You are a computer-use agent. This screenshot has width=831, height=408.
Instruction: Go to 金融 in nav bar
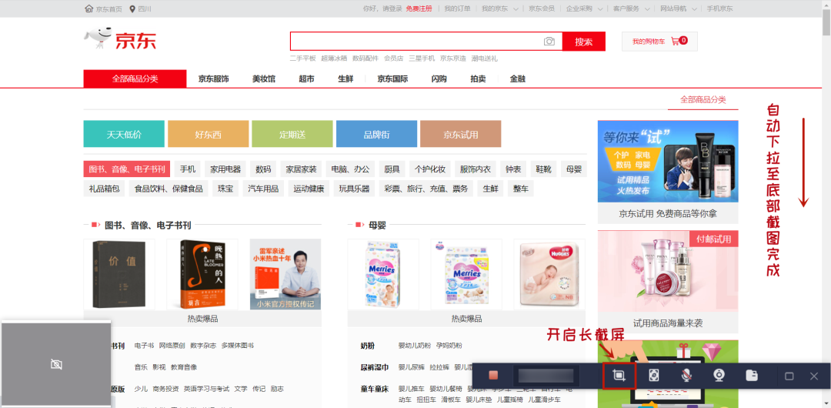coord(518,79)
